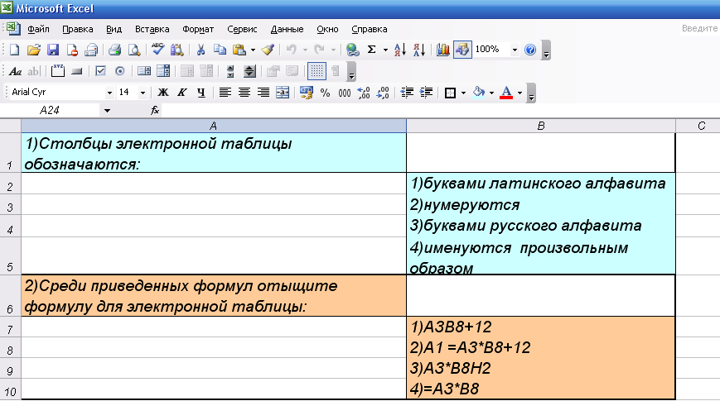
Task: Expand the AutoSum functions dropdown arrow
Action: pos(385,50)
